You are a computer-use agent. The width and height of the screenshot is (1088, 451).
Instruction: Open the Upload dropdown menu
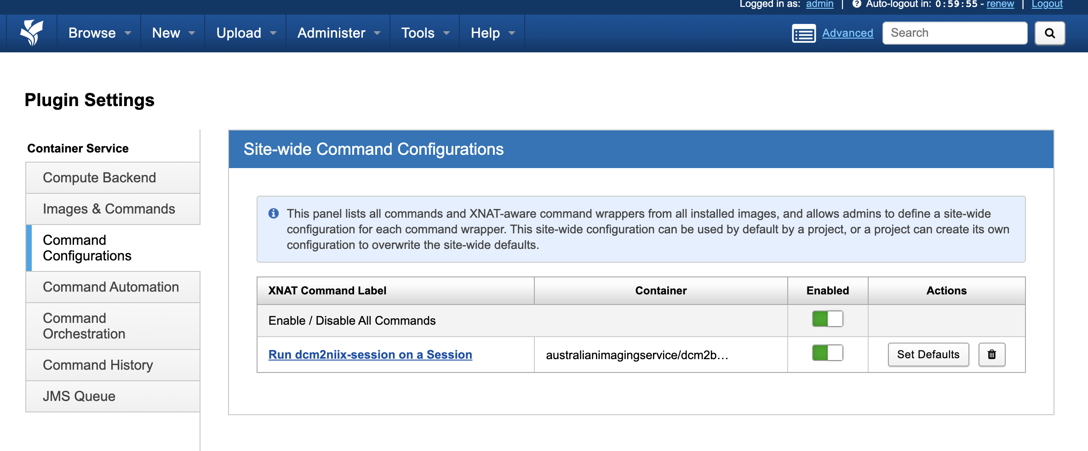pos(246,33)
